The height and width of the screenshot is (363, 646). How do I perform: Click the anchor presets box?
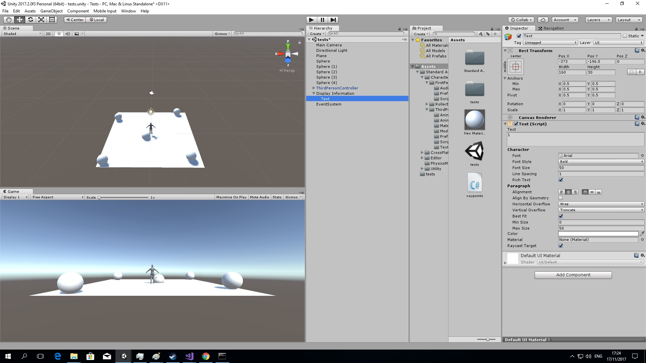(515, 67)
